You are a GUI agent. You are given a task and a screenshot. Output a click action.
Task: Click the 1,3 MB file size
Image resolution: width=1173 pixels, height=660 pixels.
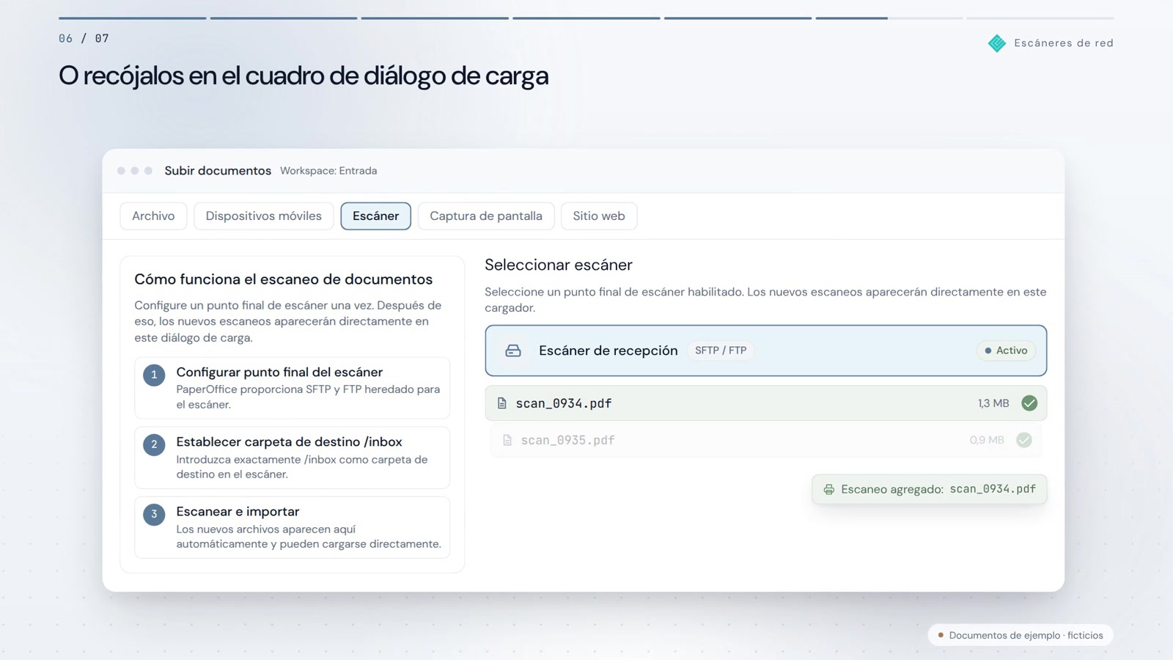(x=993, y=403)
